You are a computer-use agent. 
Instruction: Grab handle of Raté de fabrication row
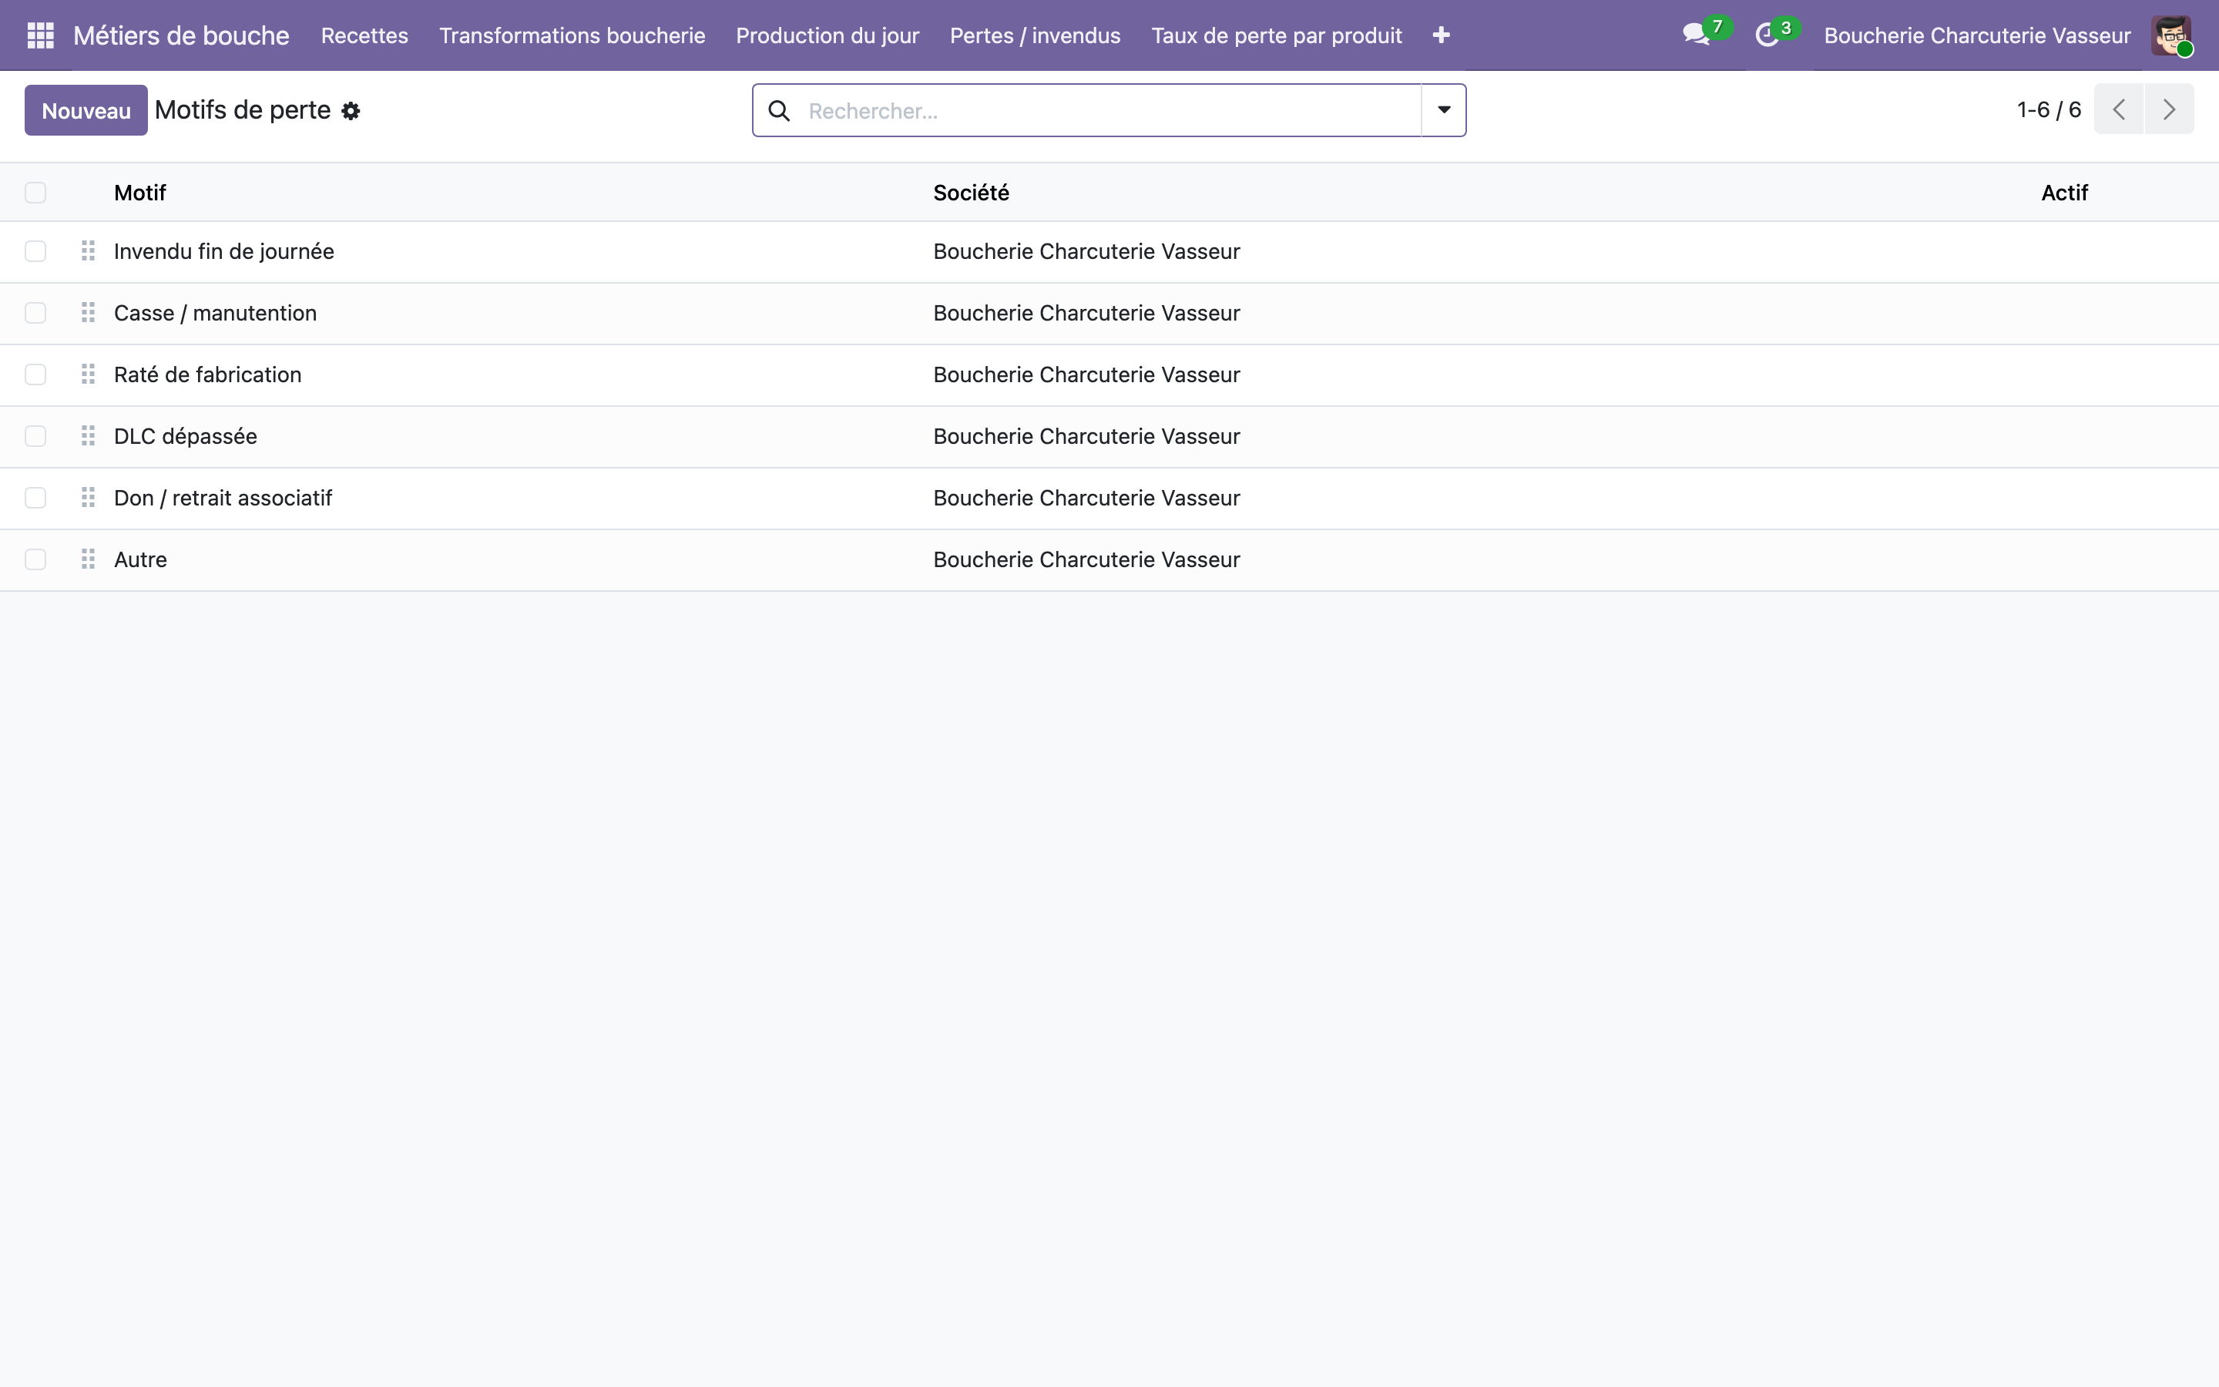coord(88,374)
